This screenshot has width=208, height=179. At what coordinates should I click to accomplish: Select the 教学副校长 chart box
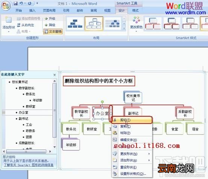pos(81,113)
